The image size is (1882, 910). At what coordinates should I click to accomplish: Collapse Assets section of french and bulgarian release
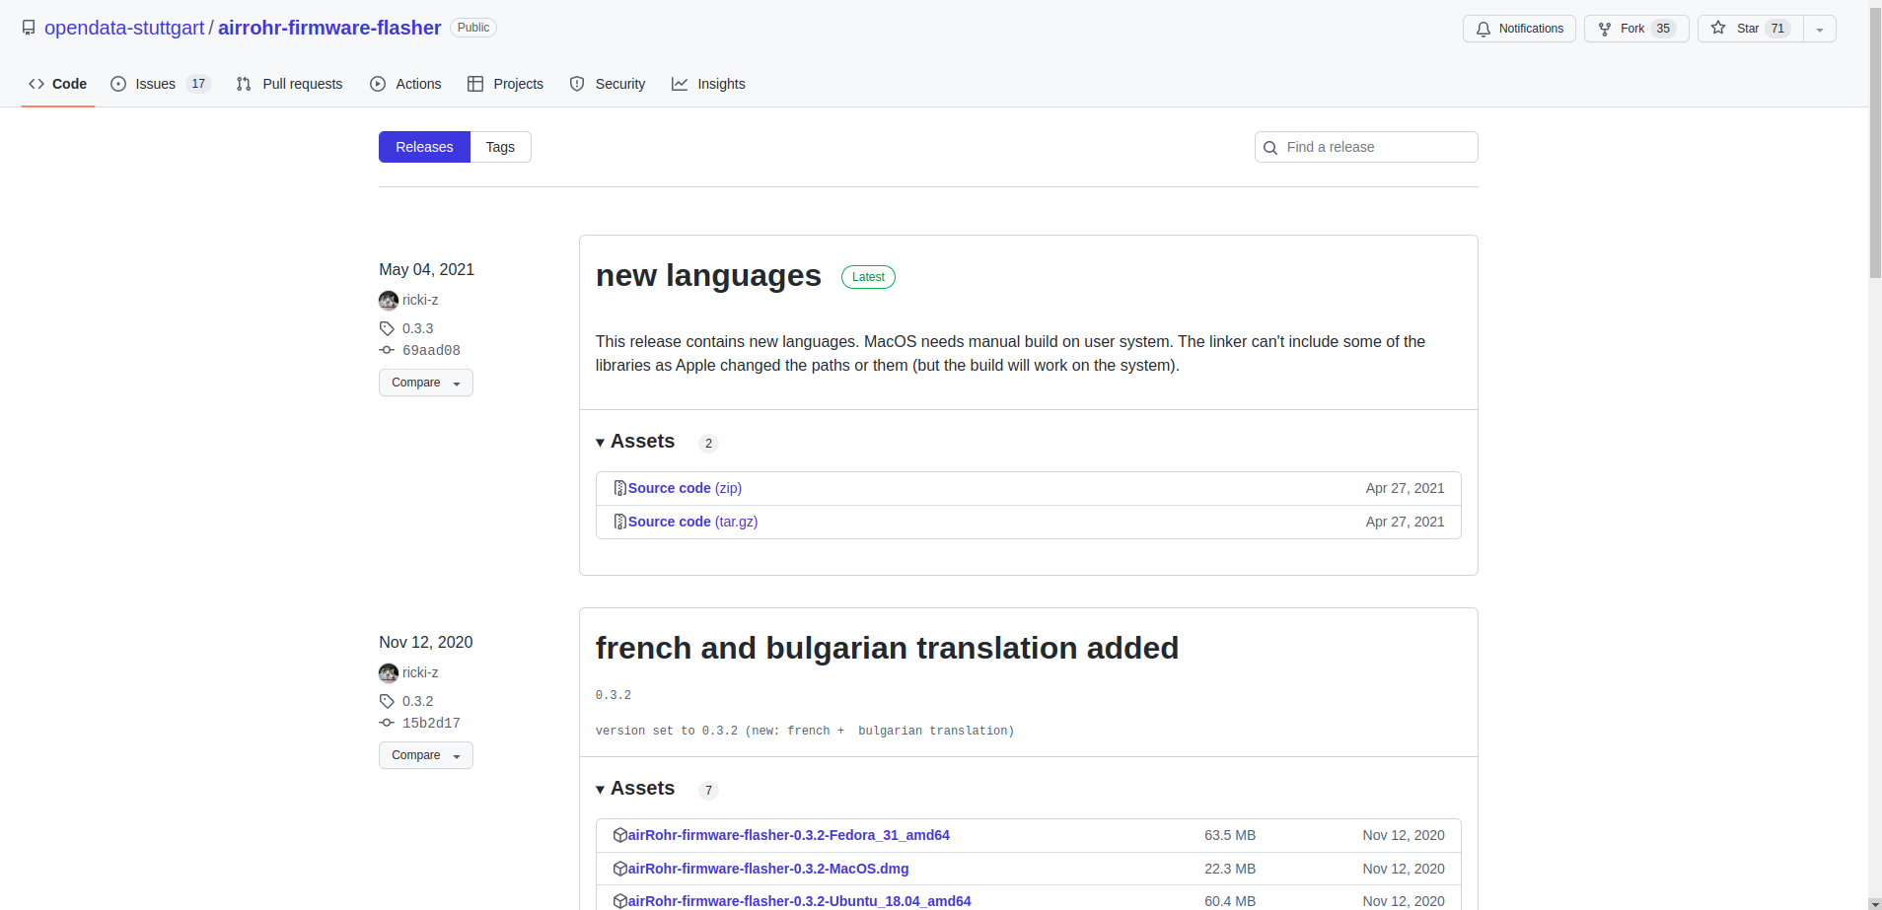tap(635, 789)
